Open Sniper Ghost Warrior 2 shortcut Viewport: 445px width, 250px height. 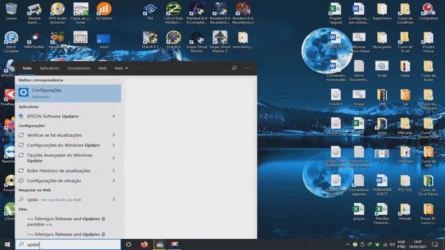[220, 42]
